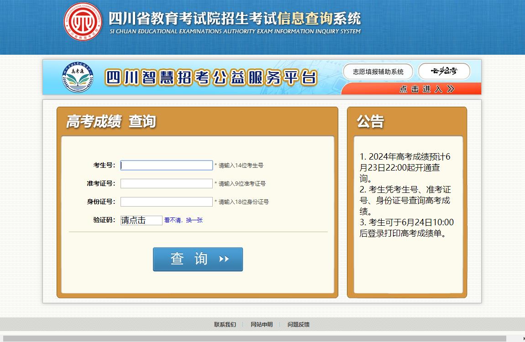This screenshot has height=342, width=525.
Task: Refresh captcha via 看不清，换一张 link
Action: [183, 220]
